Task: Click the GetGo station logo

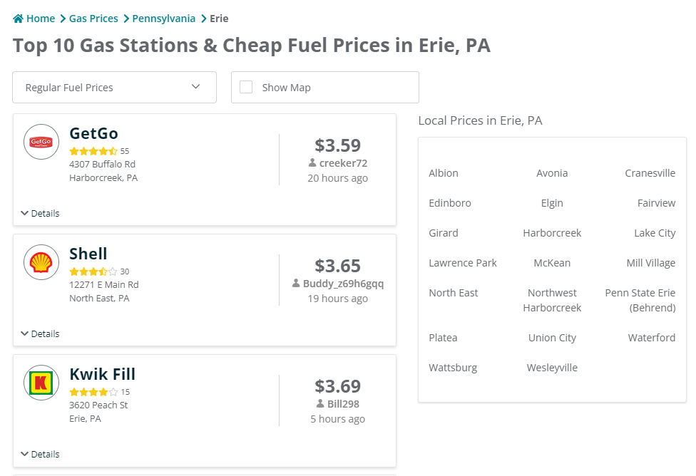Action: pyautogui.click(x=41, y=142)
